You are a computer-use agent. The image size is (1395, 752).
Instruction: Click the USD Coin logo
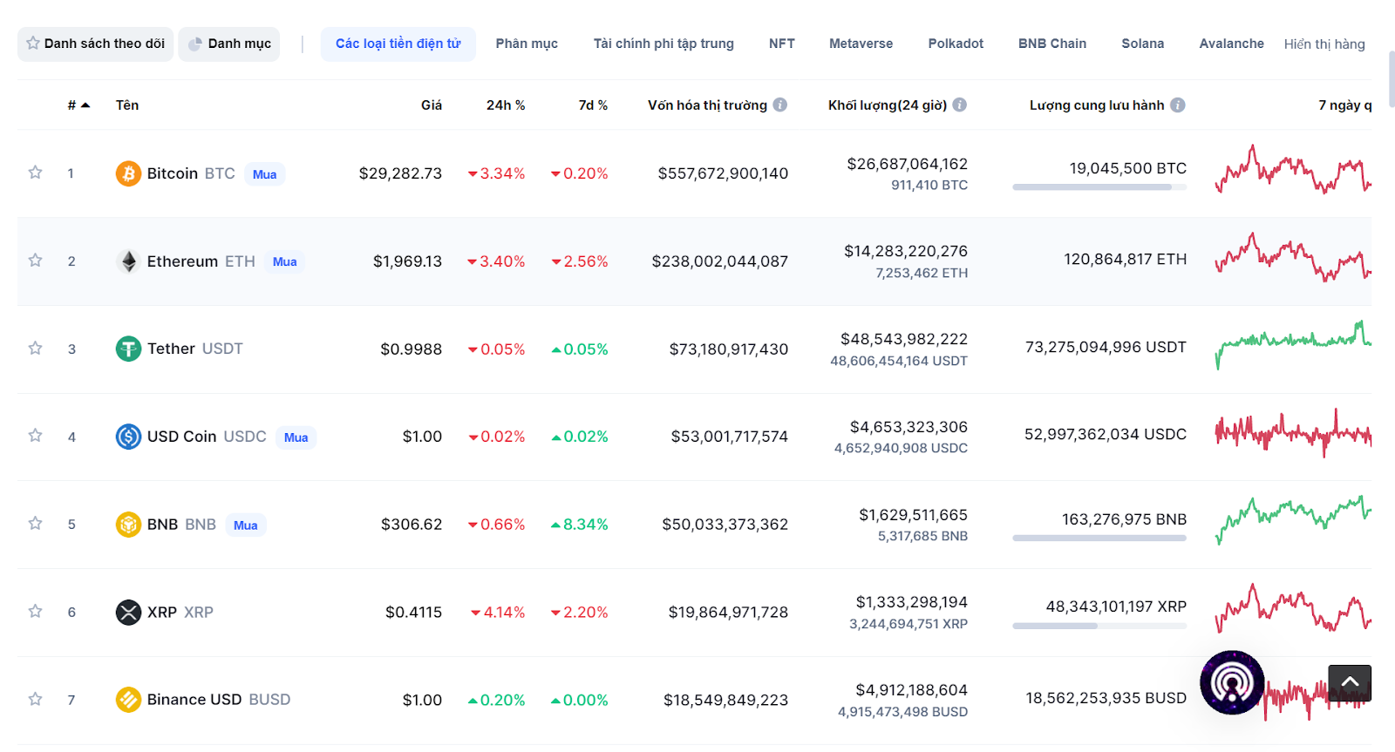pos(128,437)
